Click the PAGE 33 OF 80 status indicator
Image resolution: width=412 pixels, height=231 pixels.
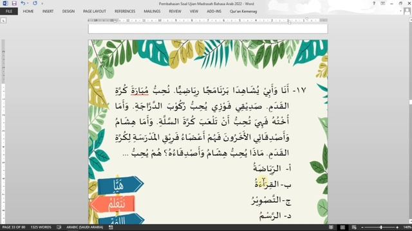[x=14, y=227]
